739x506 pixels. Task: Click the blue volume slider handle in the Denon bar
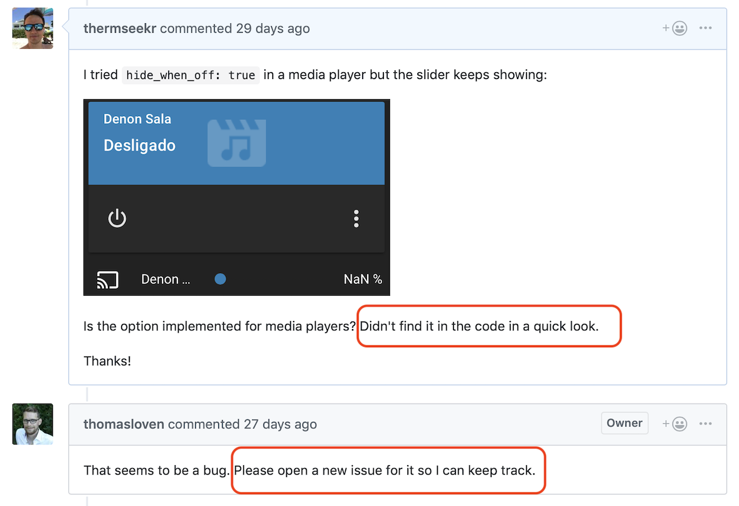(220, 278)
